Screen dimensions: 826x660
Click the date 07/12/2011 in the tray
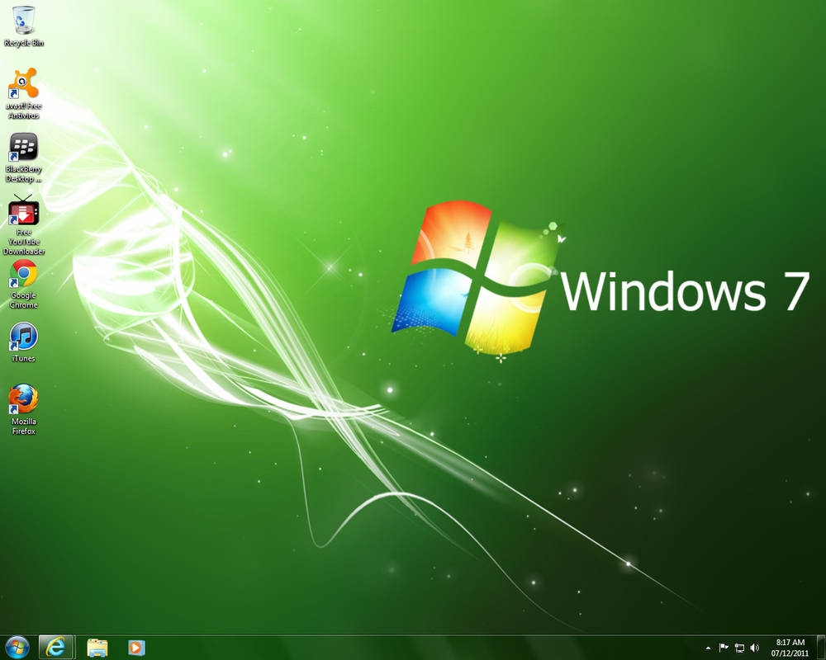point(789,653)
